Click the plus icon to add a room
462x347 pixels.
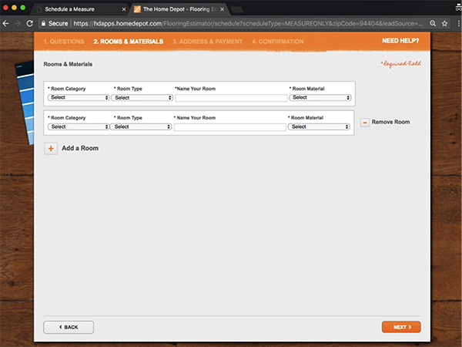click(x=51, y=148)
